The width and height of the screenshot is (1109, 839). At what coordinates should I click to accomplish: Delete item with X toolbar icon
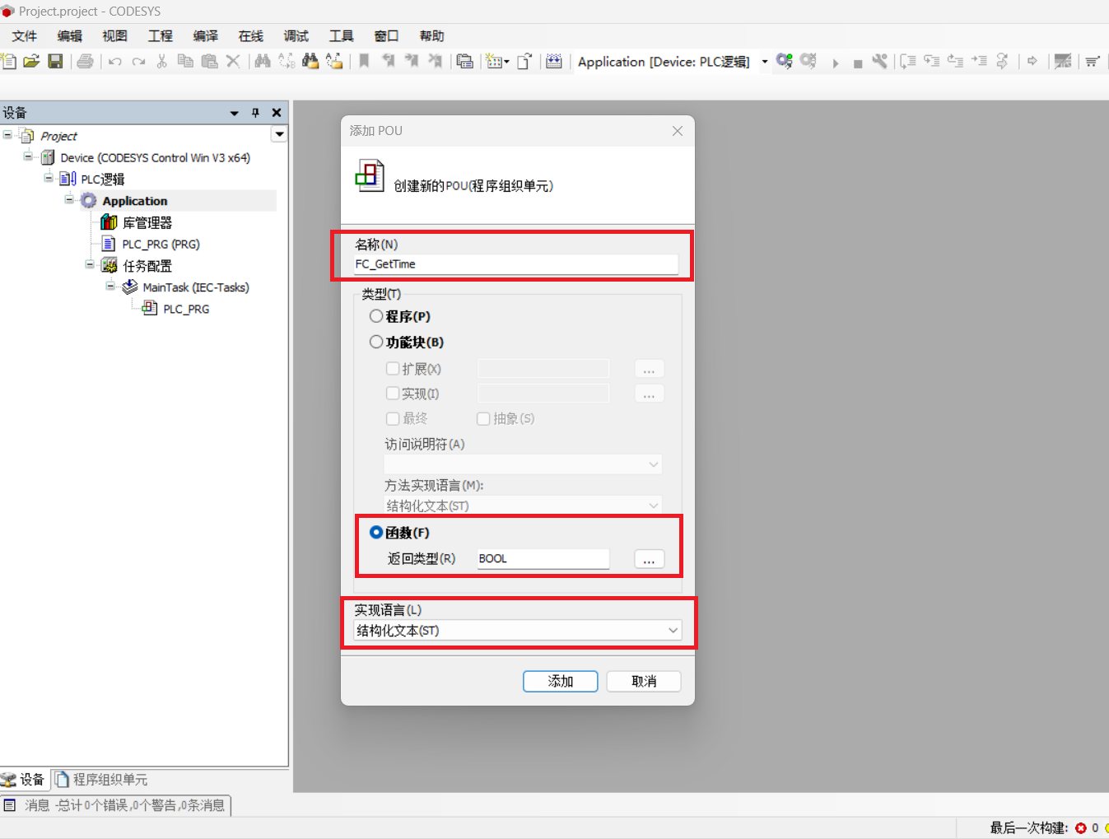tap(233, 61)
